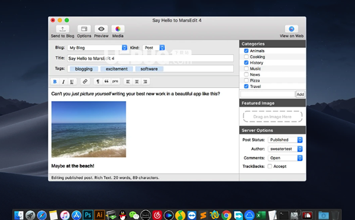
Task: Click the Drag an Image Here drop area
Action: [273, 117]
